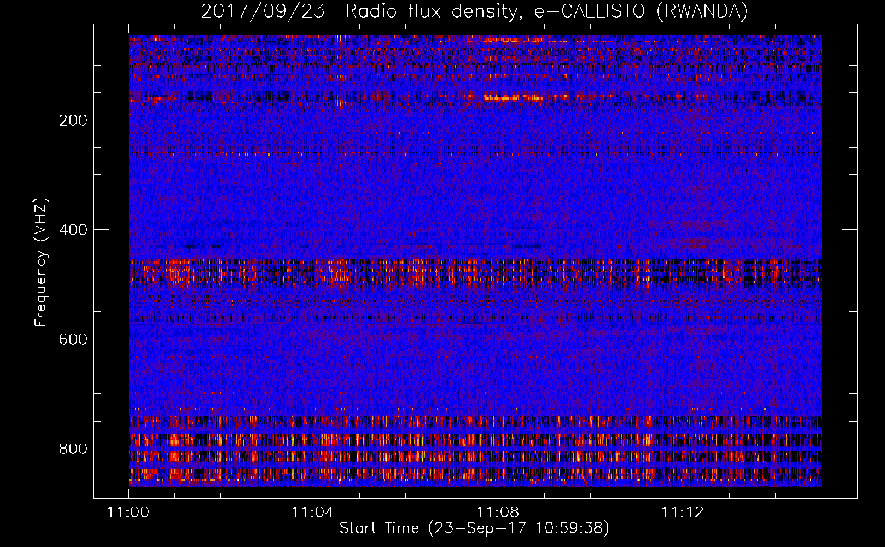Click the 11:04 time tick label

(313, 513)
